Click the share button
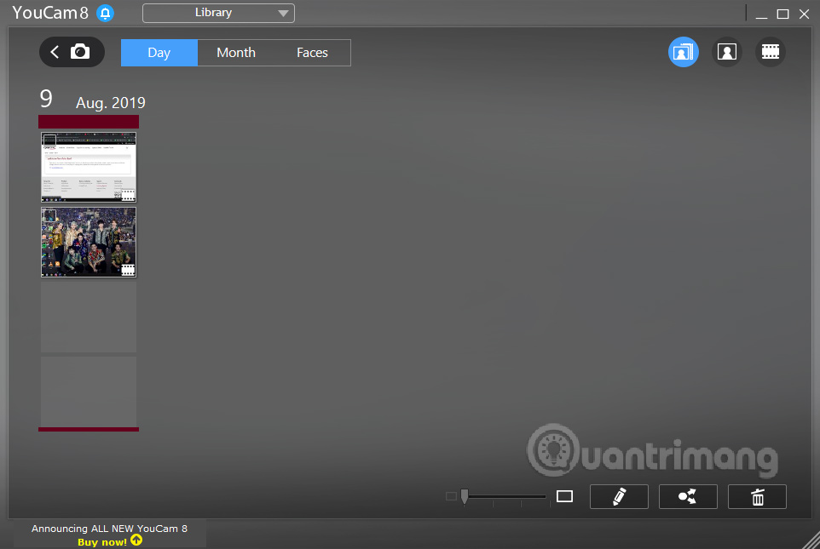Viewport: 820px width, 549px height. click(x=688, y=496)
